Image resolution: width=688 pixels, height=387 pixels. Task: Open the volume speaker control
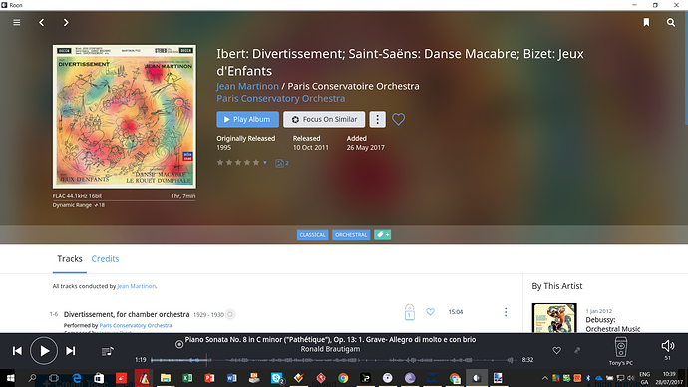pyautogui.click(x=667, y=346)
